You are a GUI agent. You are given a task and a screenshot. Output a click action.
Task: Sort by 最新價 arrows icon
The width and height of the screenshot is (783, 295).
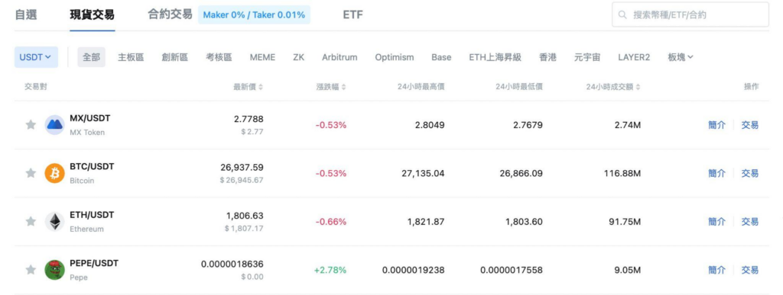click(x=261, y=87)
